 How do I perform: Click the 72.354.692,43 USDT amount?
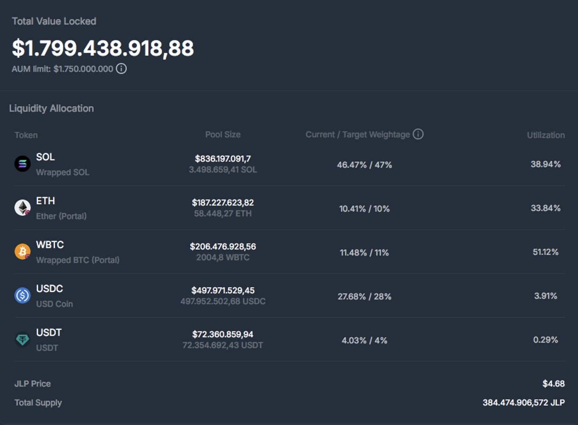pyautogui.click(x=223, y=345)
